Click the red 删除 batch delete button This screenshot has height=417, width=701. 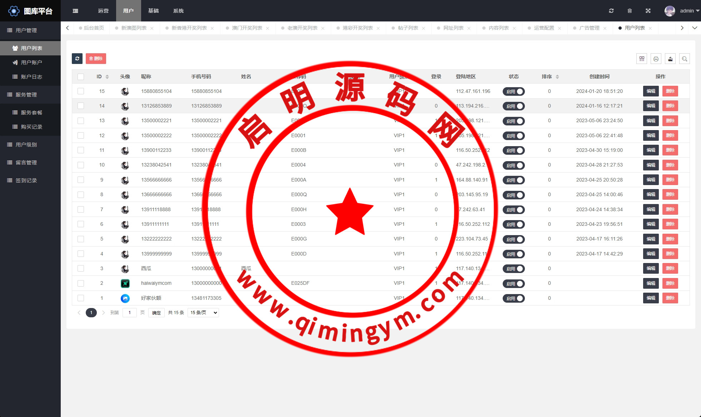pos(96,59)
